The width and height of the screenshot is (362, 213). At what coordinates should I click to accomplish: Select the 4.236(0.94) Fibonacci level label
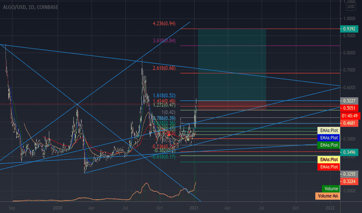(164, 24)
